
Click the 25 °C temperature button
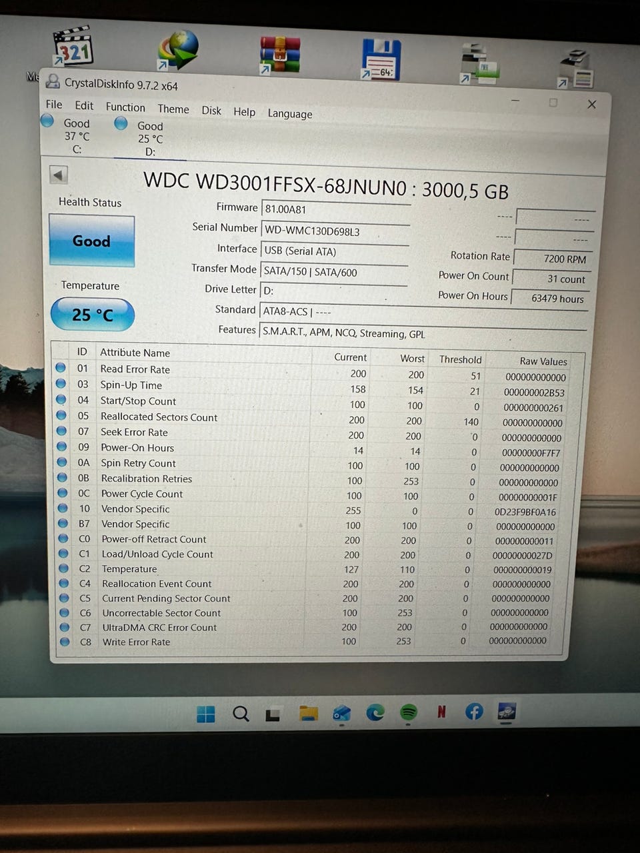click(93, 315)
